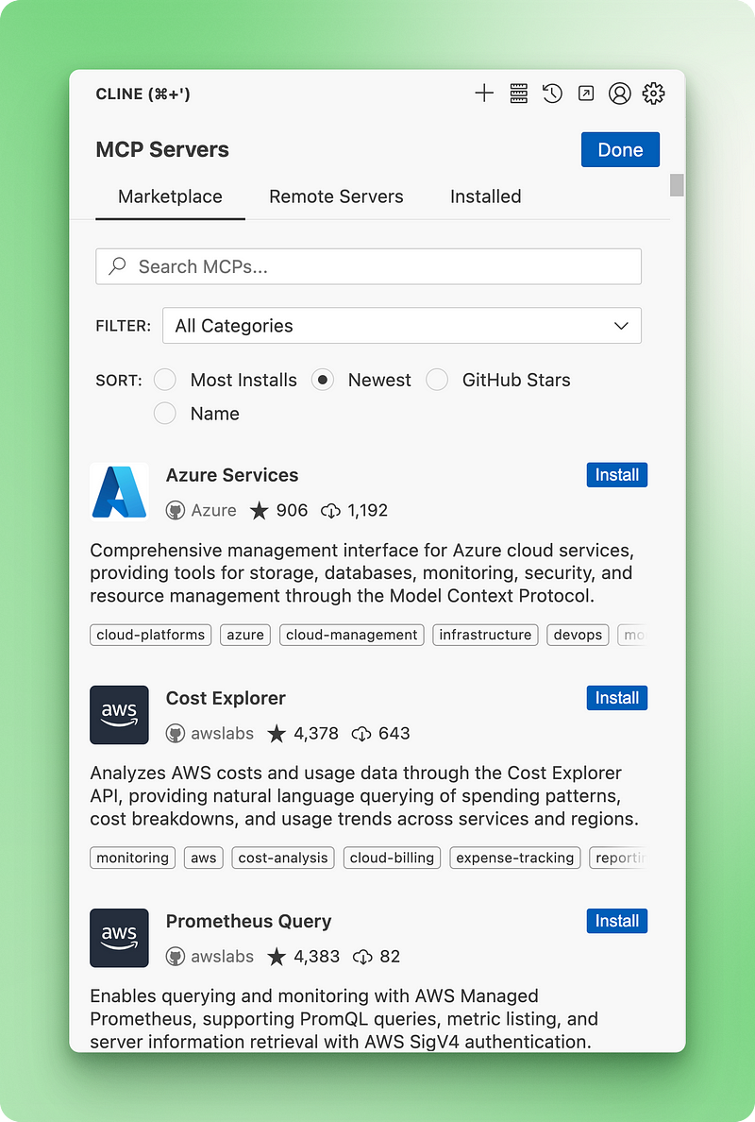Select the cloud-platforms tag
Viewport: 755px width, 1122px height.
pos(151,635)
